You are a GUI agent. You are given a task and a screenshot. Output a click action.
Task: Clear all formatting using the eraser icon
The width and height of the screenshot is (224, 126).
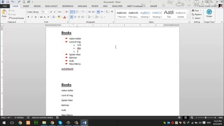pyautogui.click(x=66, y=12)
